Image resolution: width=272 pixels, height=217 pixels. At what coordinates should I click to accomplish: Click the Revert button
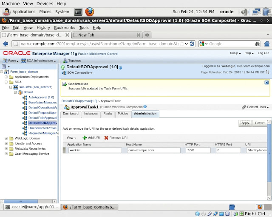260,123
